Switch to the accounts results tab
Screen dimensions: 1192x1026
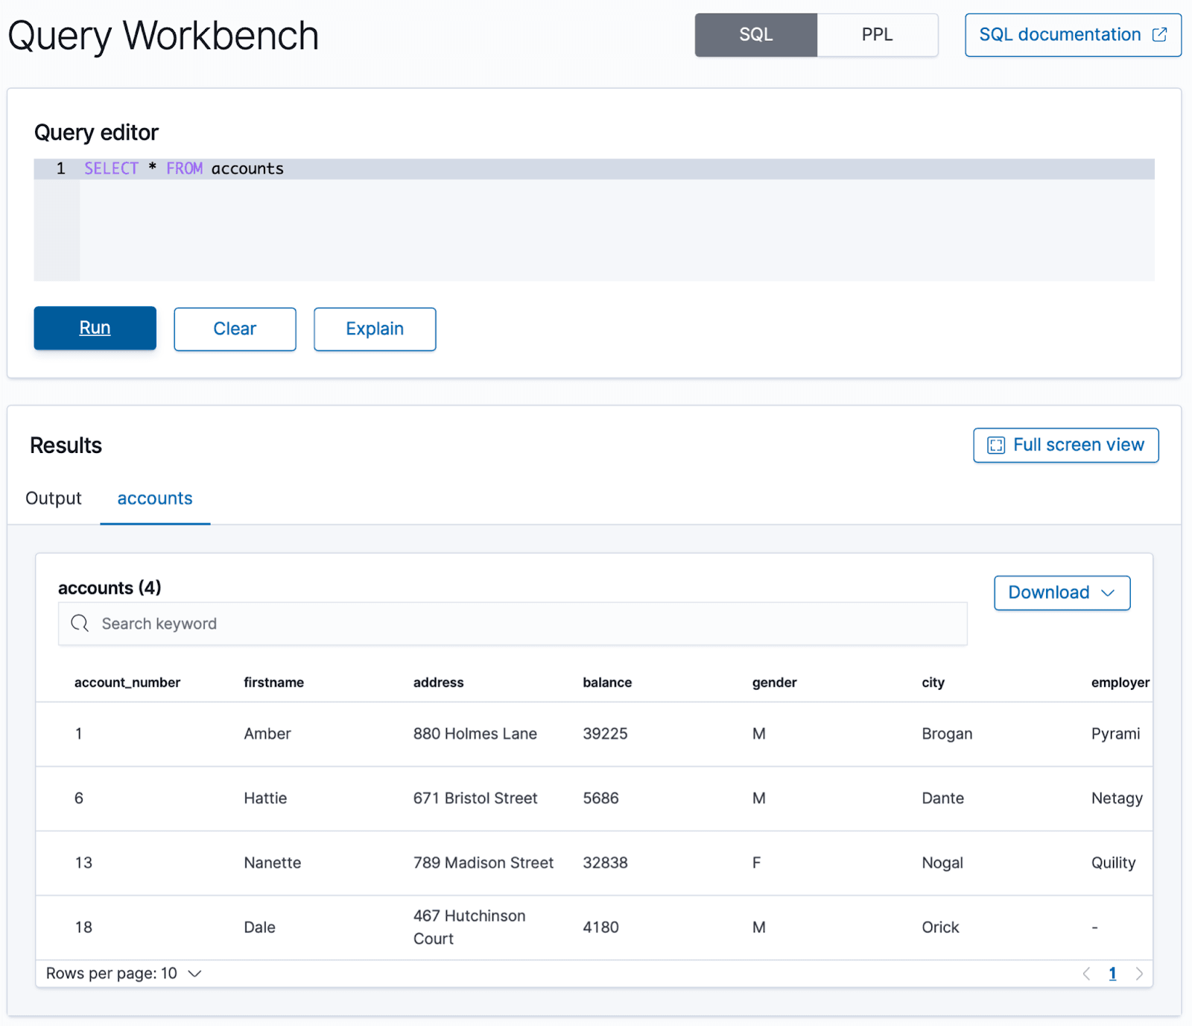click(x=154, y=498)
